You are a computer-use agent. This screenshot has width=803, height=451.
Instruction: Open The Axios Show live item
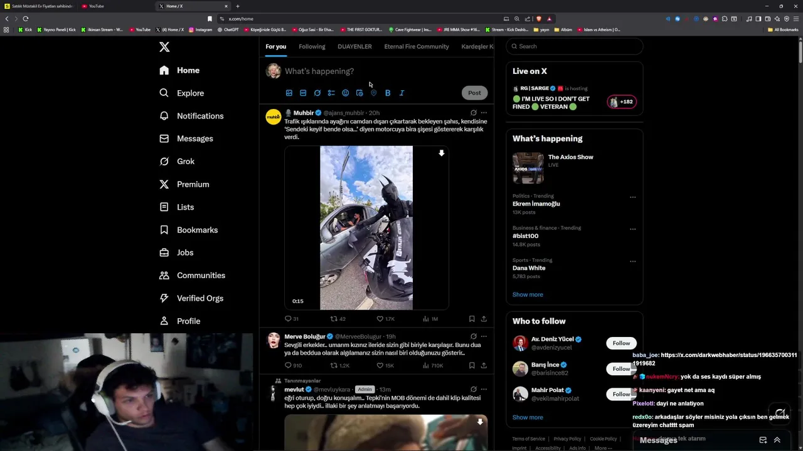574,167
